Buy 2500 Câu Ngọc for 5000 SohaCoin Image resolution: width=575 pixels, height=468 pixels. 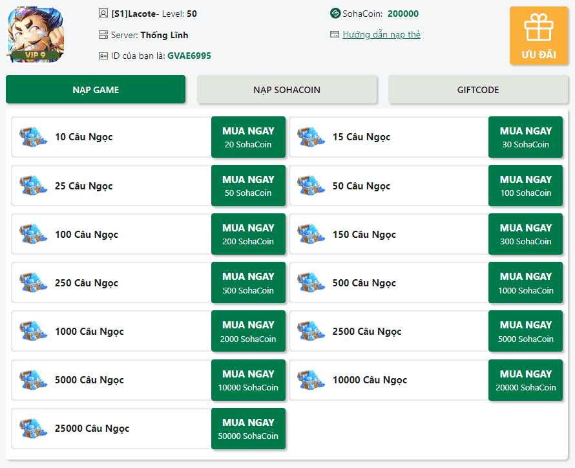coord(525,331)
